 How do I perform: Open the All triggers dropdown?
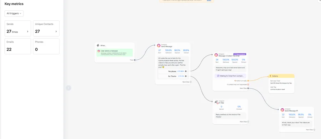click(x=14, y=13)
